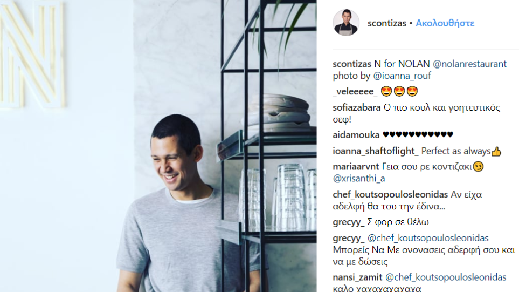Visit aidamouka commenter profile
Screen dimensions: 519x292
click(356, 135)
